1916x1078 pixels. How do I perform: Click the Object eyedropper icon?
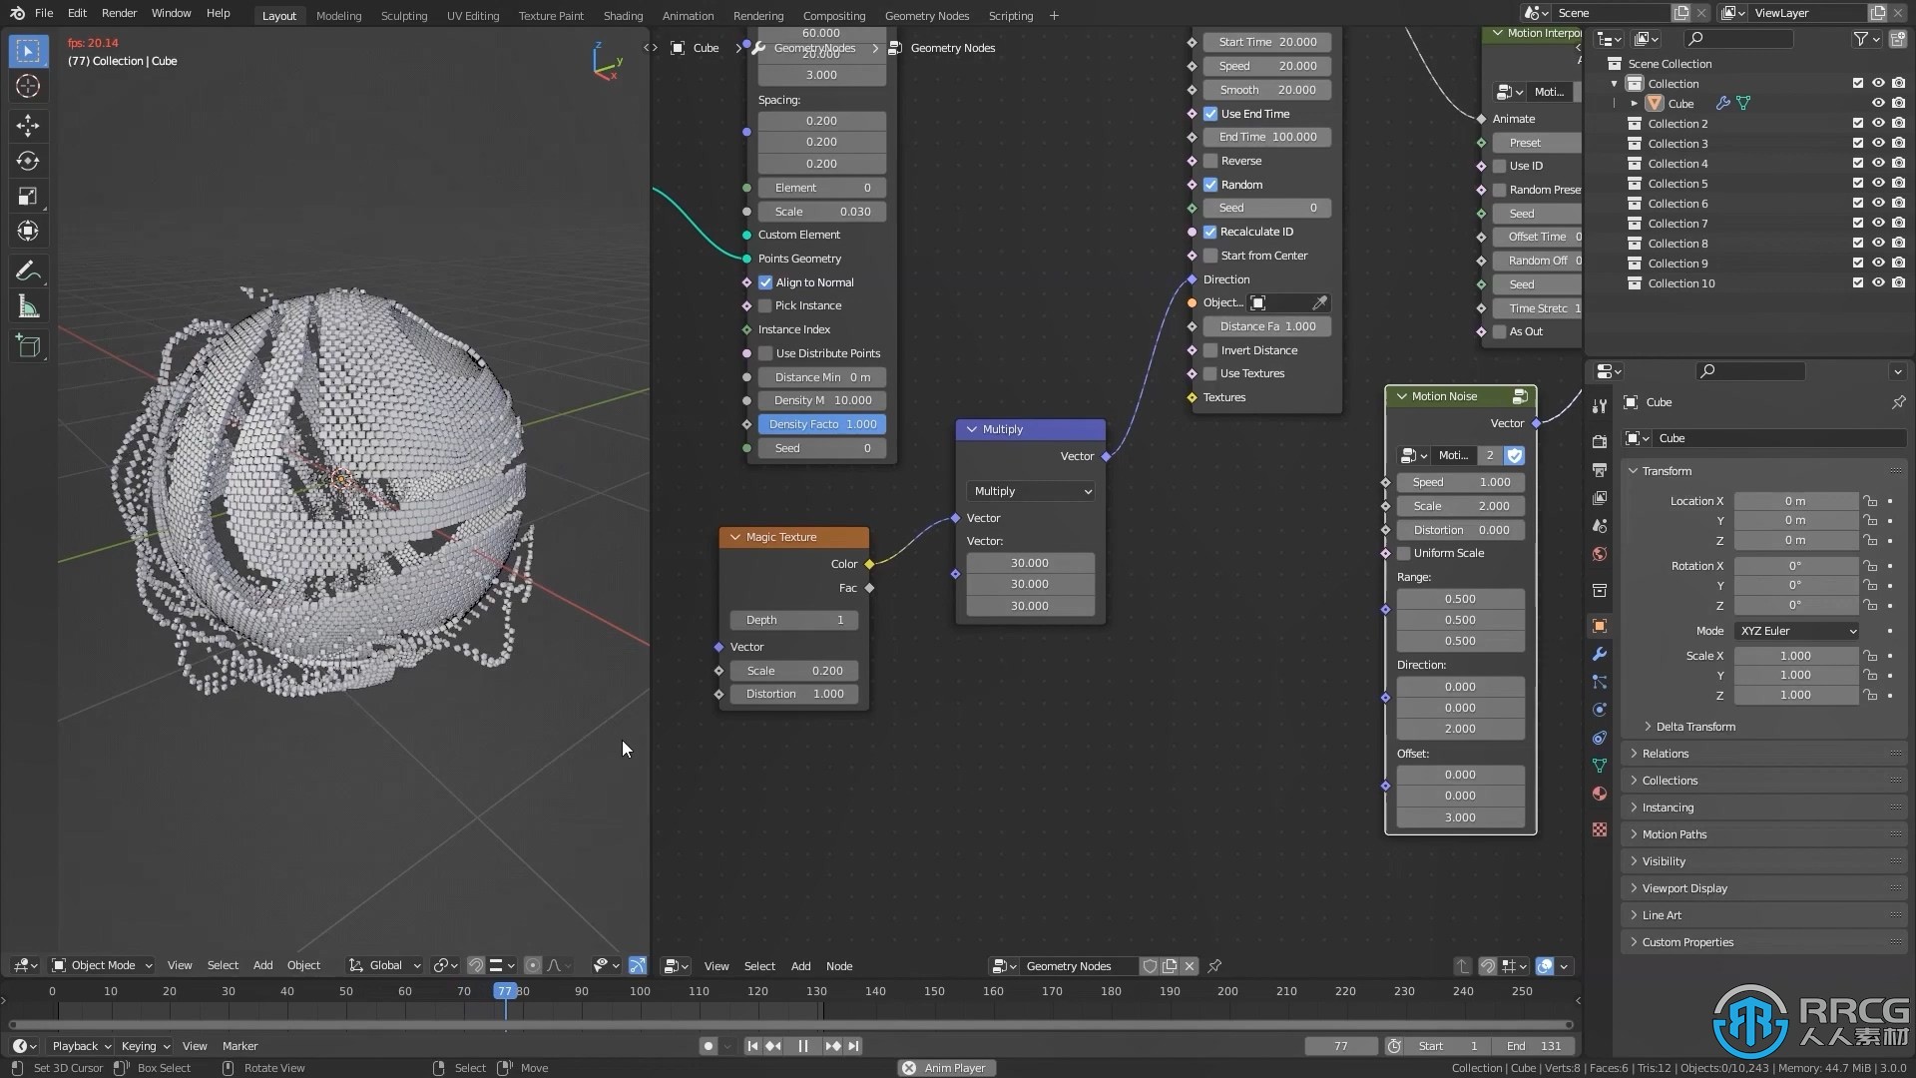1319,302
